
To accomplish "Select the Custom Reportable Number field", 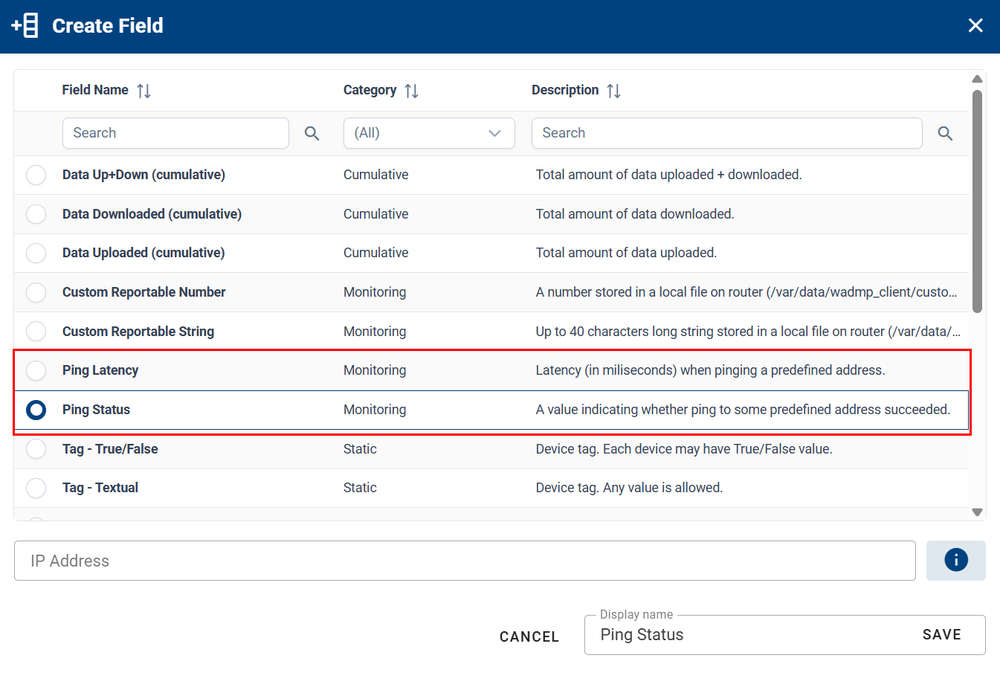I will tap(36, 292).
